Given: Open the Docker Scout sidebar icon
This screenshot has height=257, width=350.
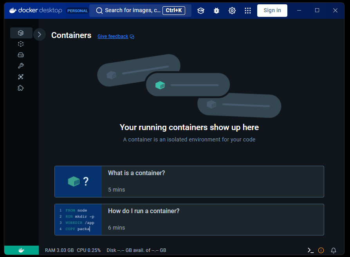Looking at the screenshot, I should click(21, 77).
